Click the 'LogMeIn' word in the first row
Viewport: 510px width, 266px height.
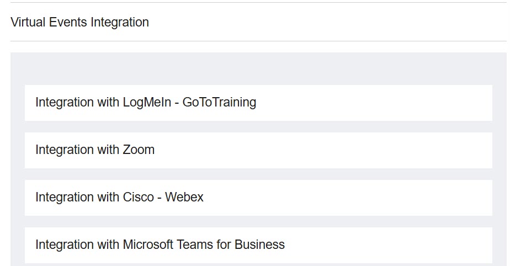coord(147,103)
